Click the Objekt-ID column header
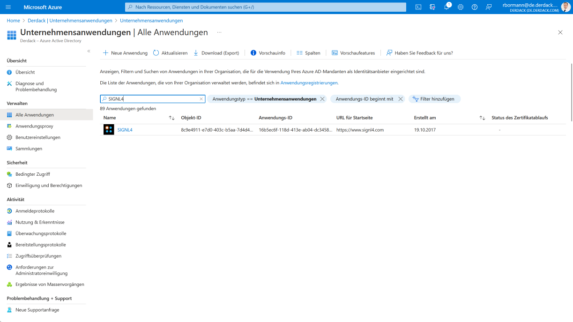Image resolution: width=573 pixels, height=322 pixels. point(191,118)
